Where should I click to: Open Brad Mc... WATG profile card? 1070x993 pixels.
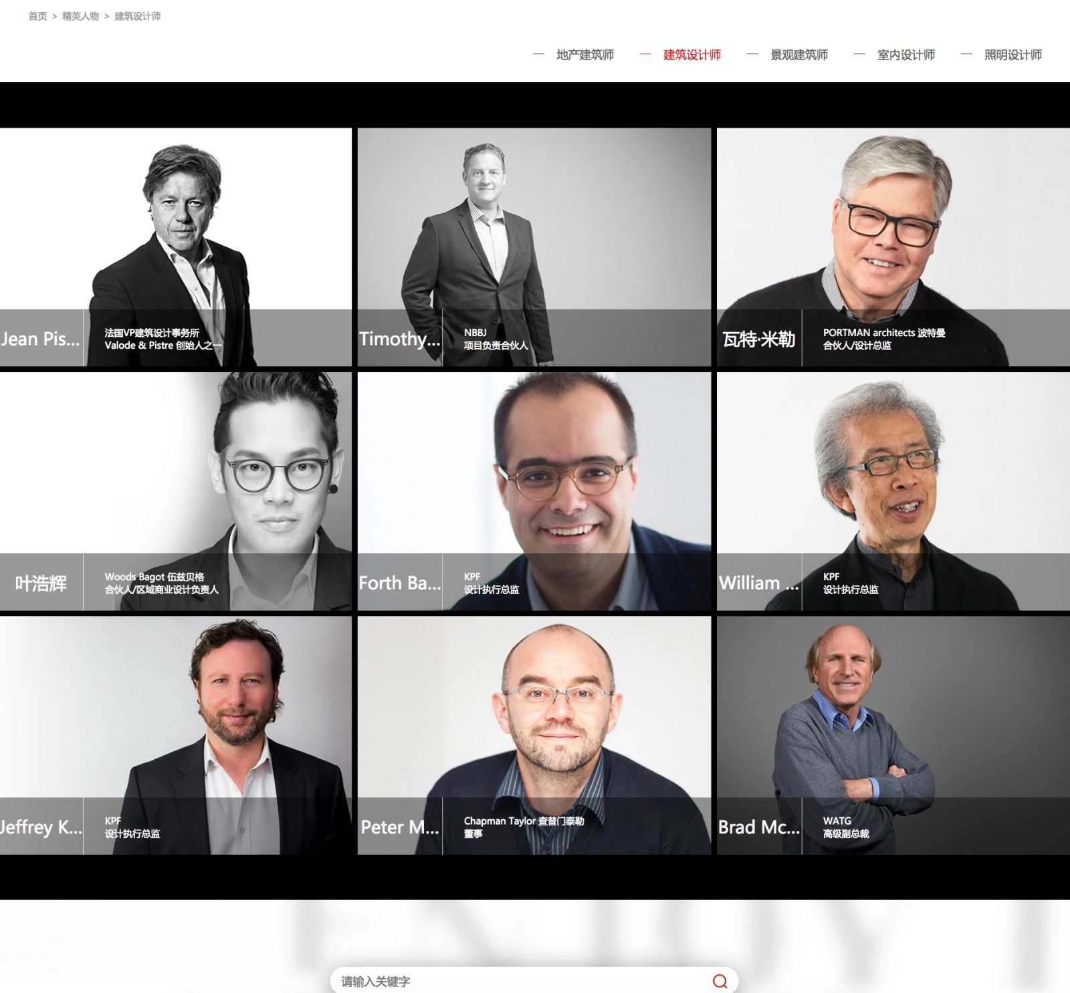click(x=893, y=735)
